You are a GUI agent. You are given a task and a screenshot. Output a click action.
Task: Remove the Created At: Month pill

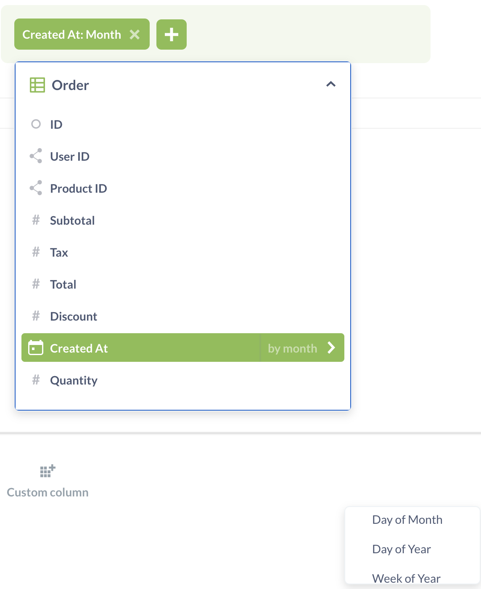coord(135,34)
